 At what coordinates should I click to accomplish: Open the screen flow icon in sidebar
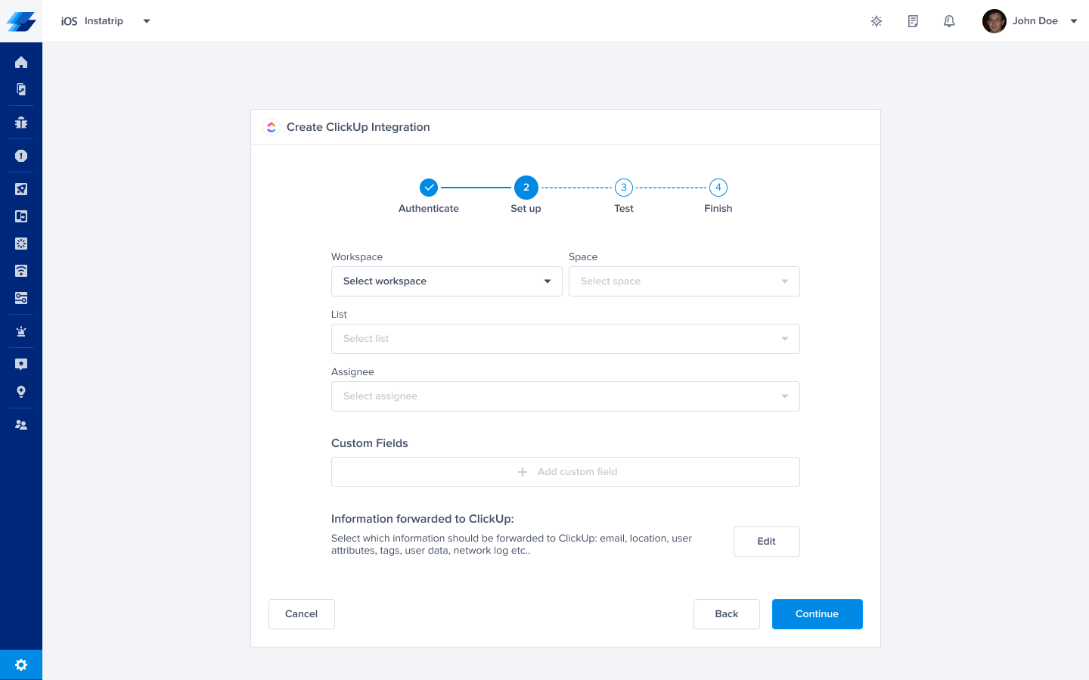click(x=21, y=216)
